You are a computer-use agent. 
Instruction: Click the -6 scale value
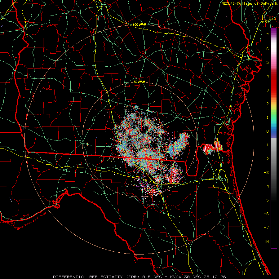tap(266, 214)
